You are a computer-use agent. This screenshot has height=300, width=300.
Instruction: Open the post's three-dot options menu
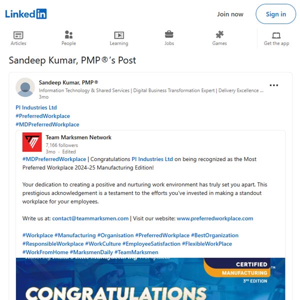274,85
